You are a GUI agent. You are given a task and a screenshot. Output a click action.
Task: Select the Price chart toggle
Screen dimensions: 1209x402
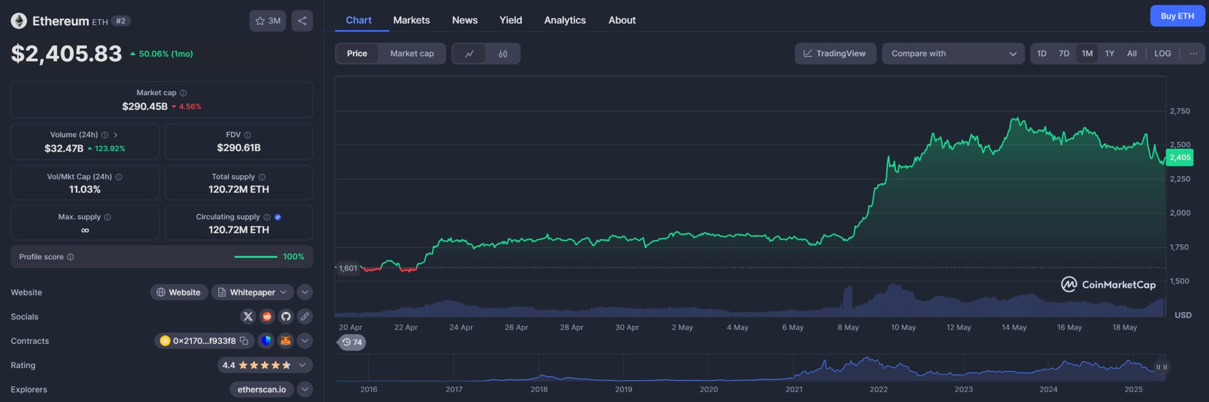(357, 54)
